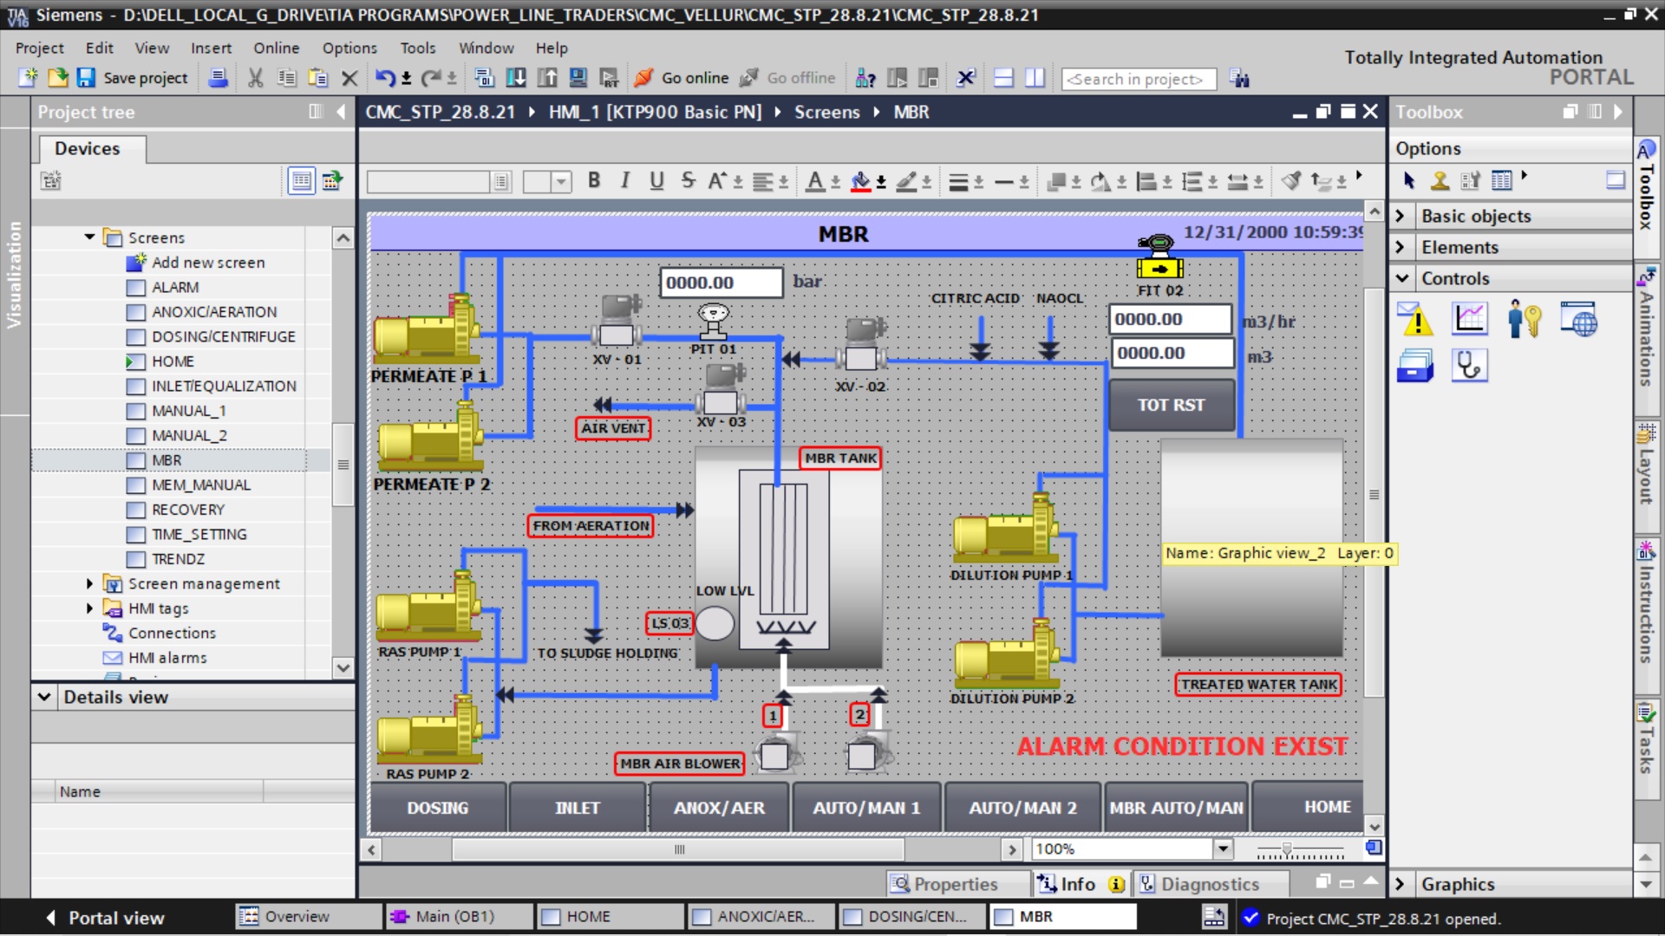
Task: Open the Online menu
Action: coord(276,48)
